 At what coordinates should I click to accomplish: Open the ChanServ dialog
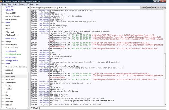pyautogui.click(x=9, y=86)
